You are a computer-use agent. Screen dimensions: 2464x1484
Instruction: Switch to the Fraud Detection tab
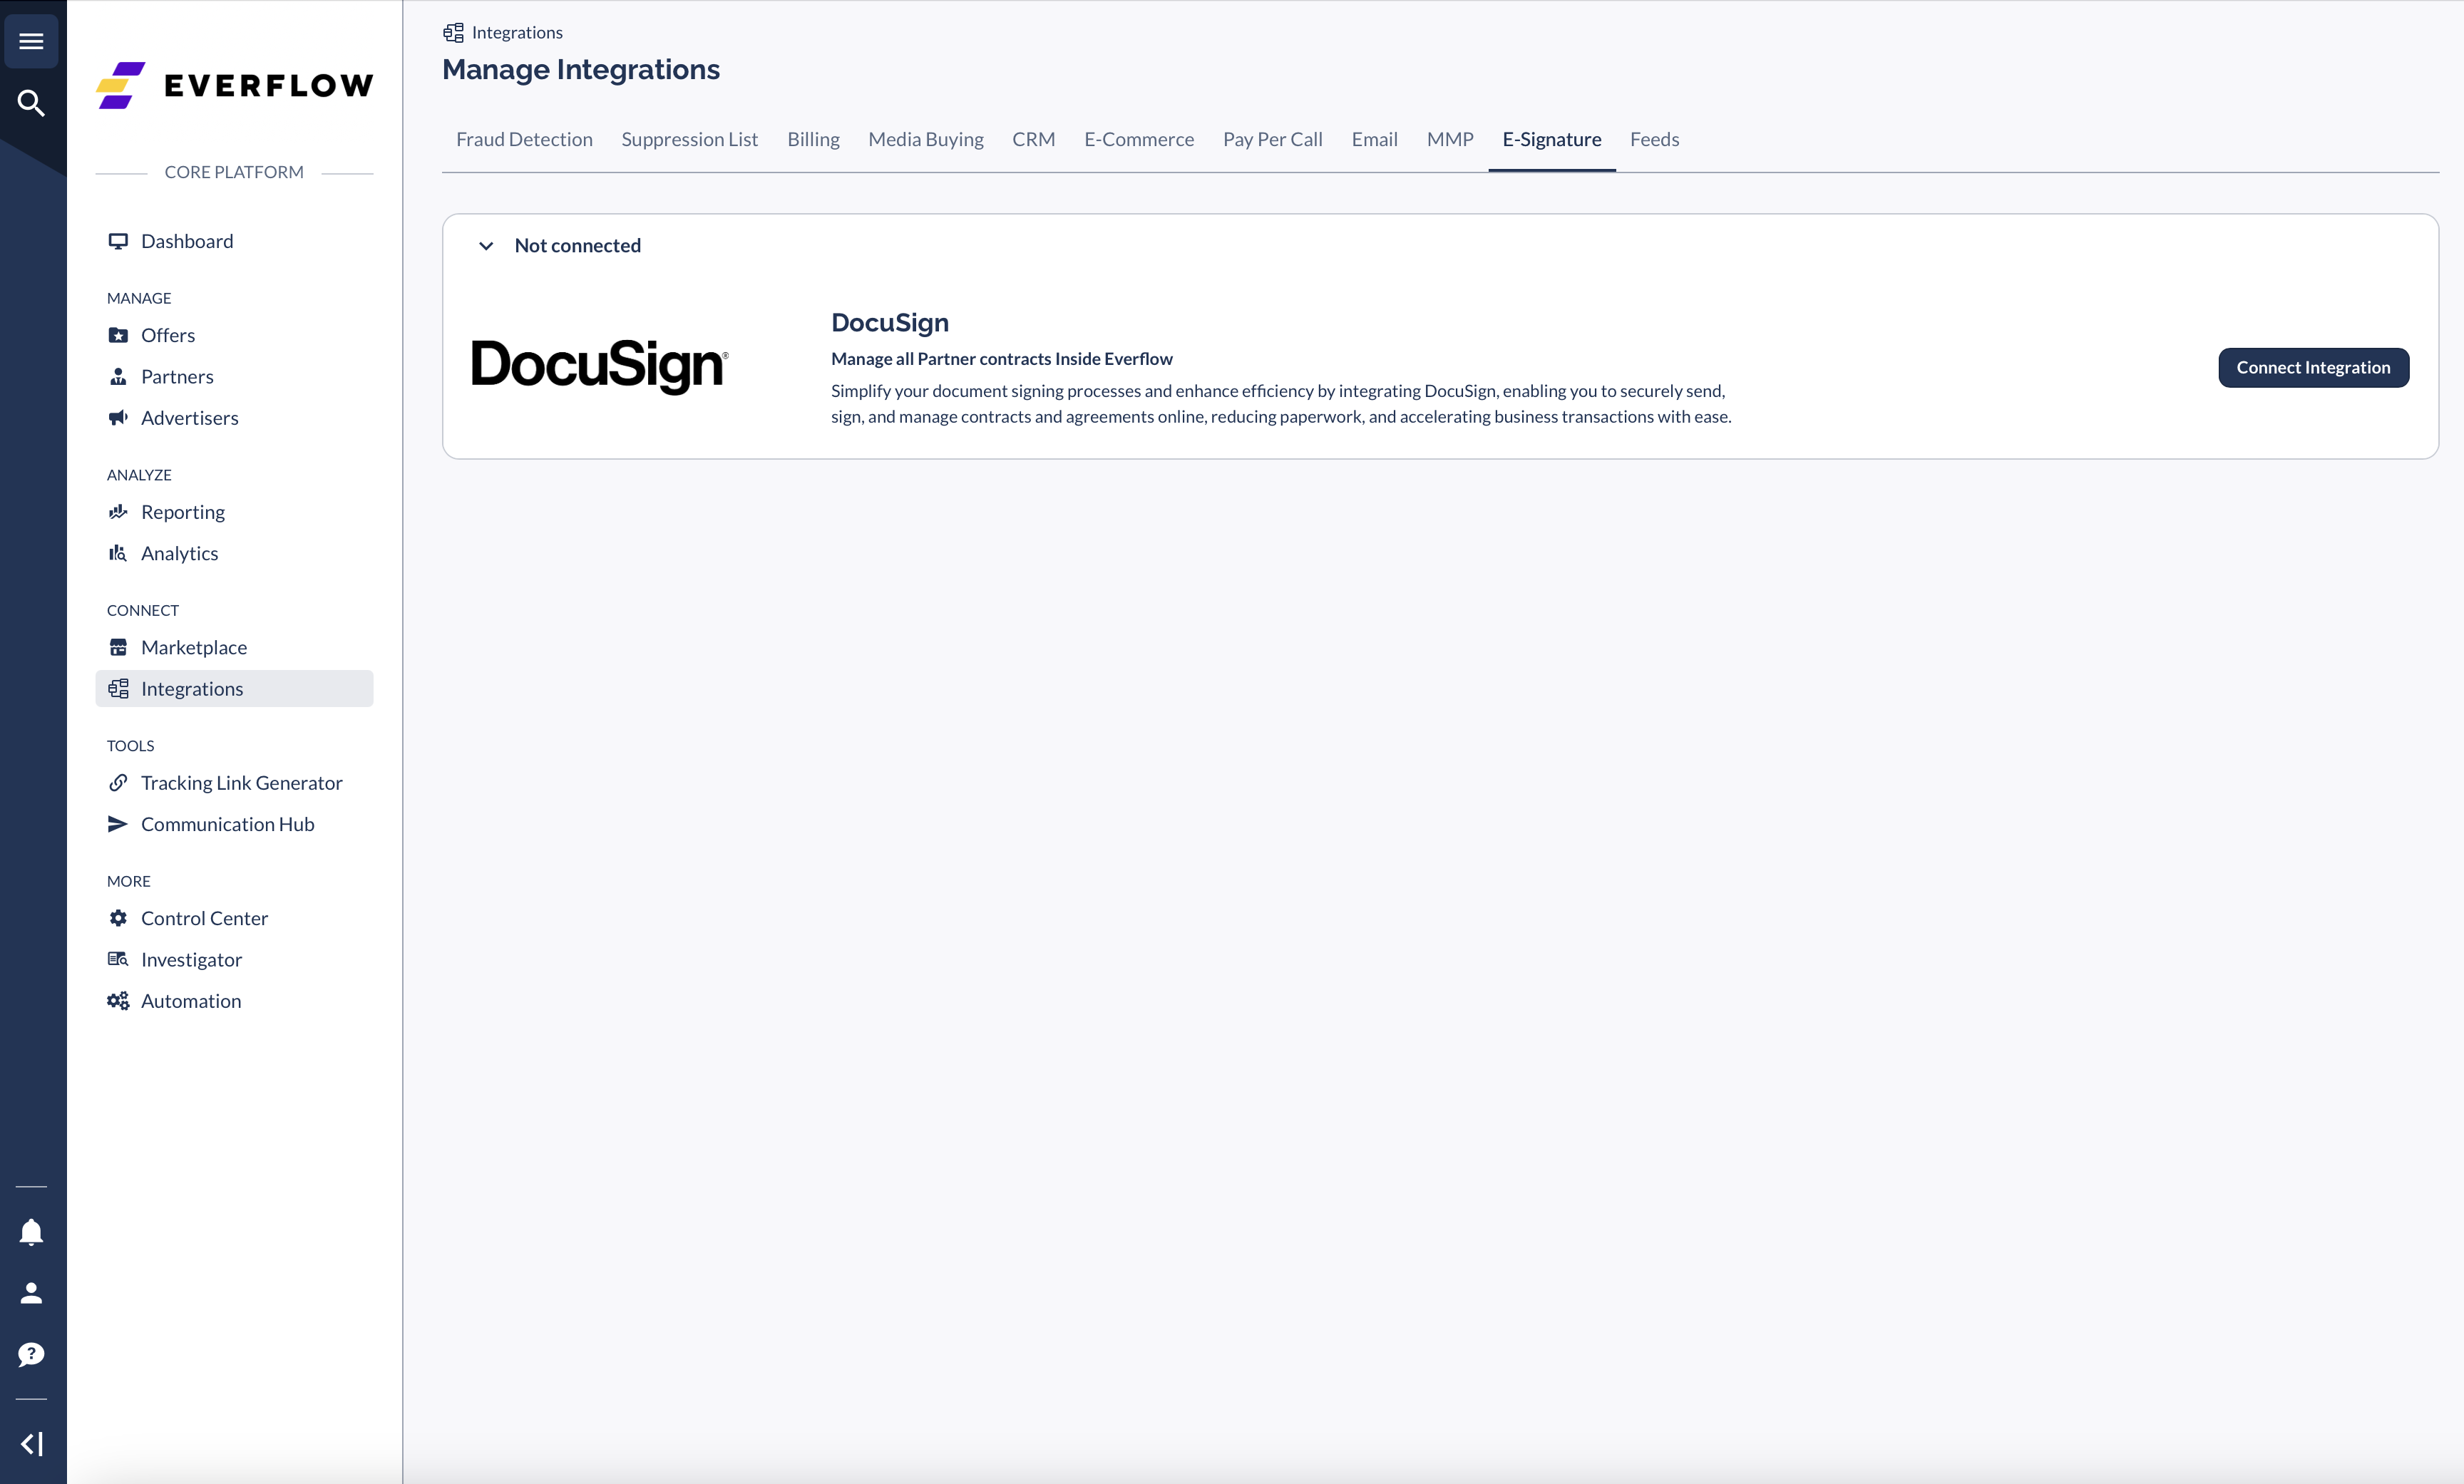coord(524,139)
